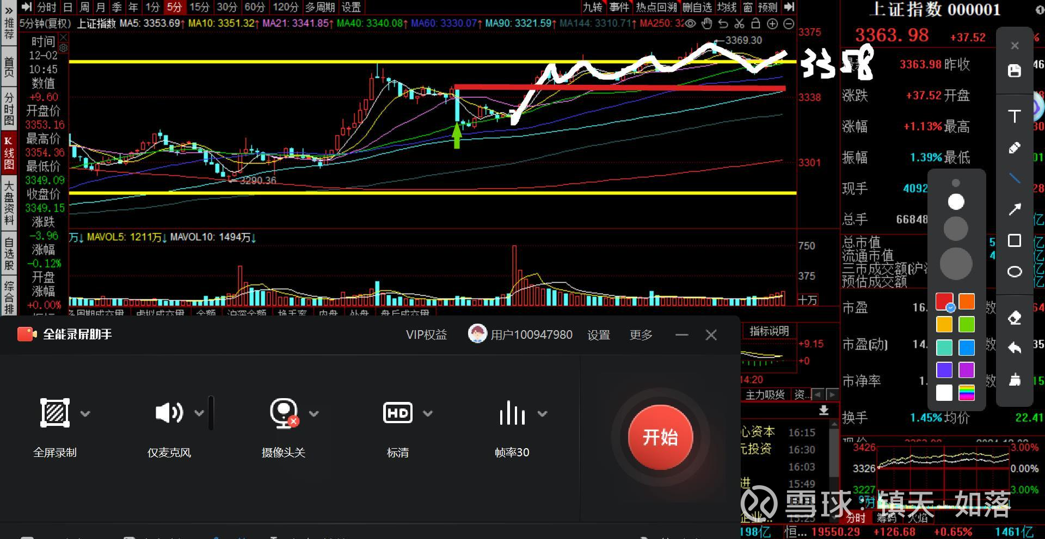Click the scissors icon on the chart toolbar
Viewport: 1045px width, 539px height.
click(x=739, y=23)
